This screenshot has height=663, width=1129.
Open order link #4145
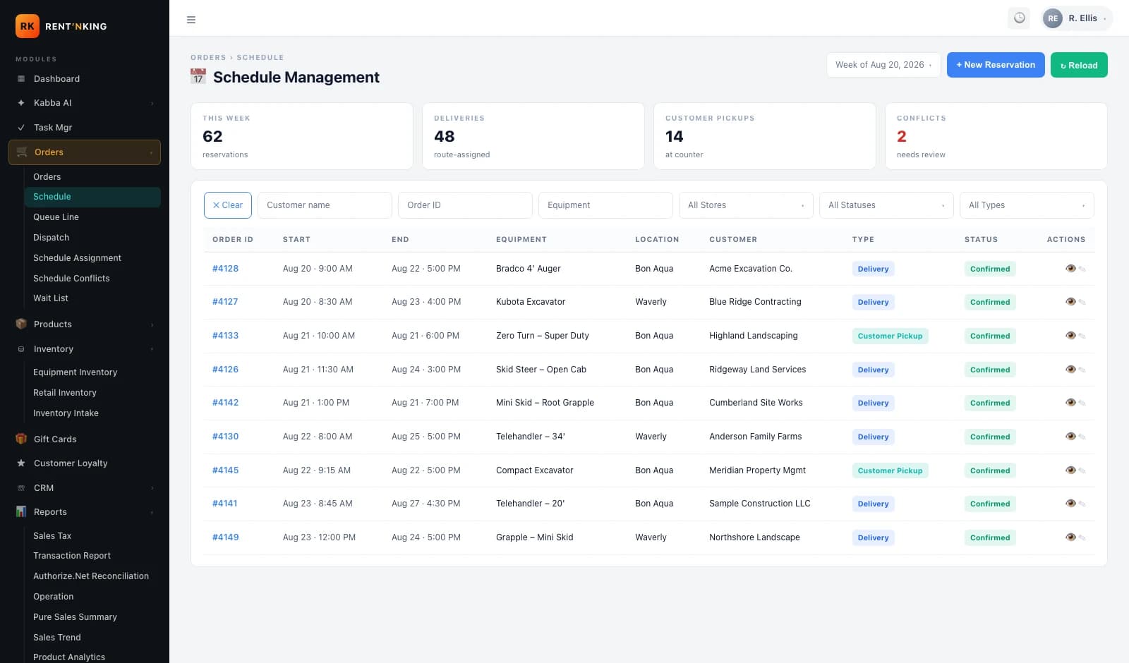[225, 470]
